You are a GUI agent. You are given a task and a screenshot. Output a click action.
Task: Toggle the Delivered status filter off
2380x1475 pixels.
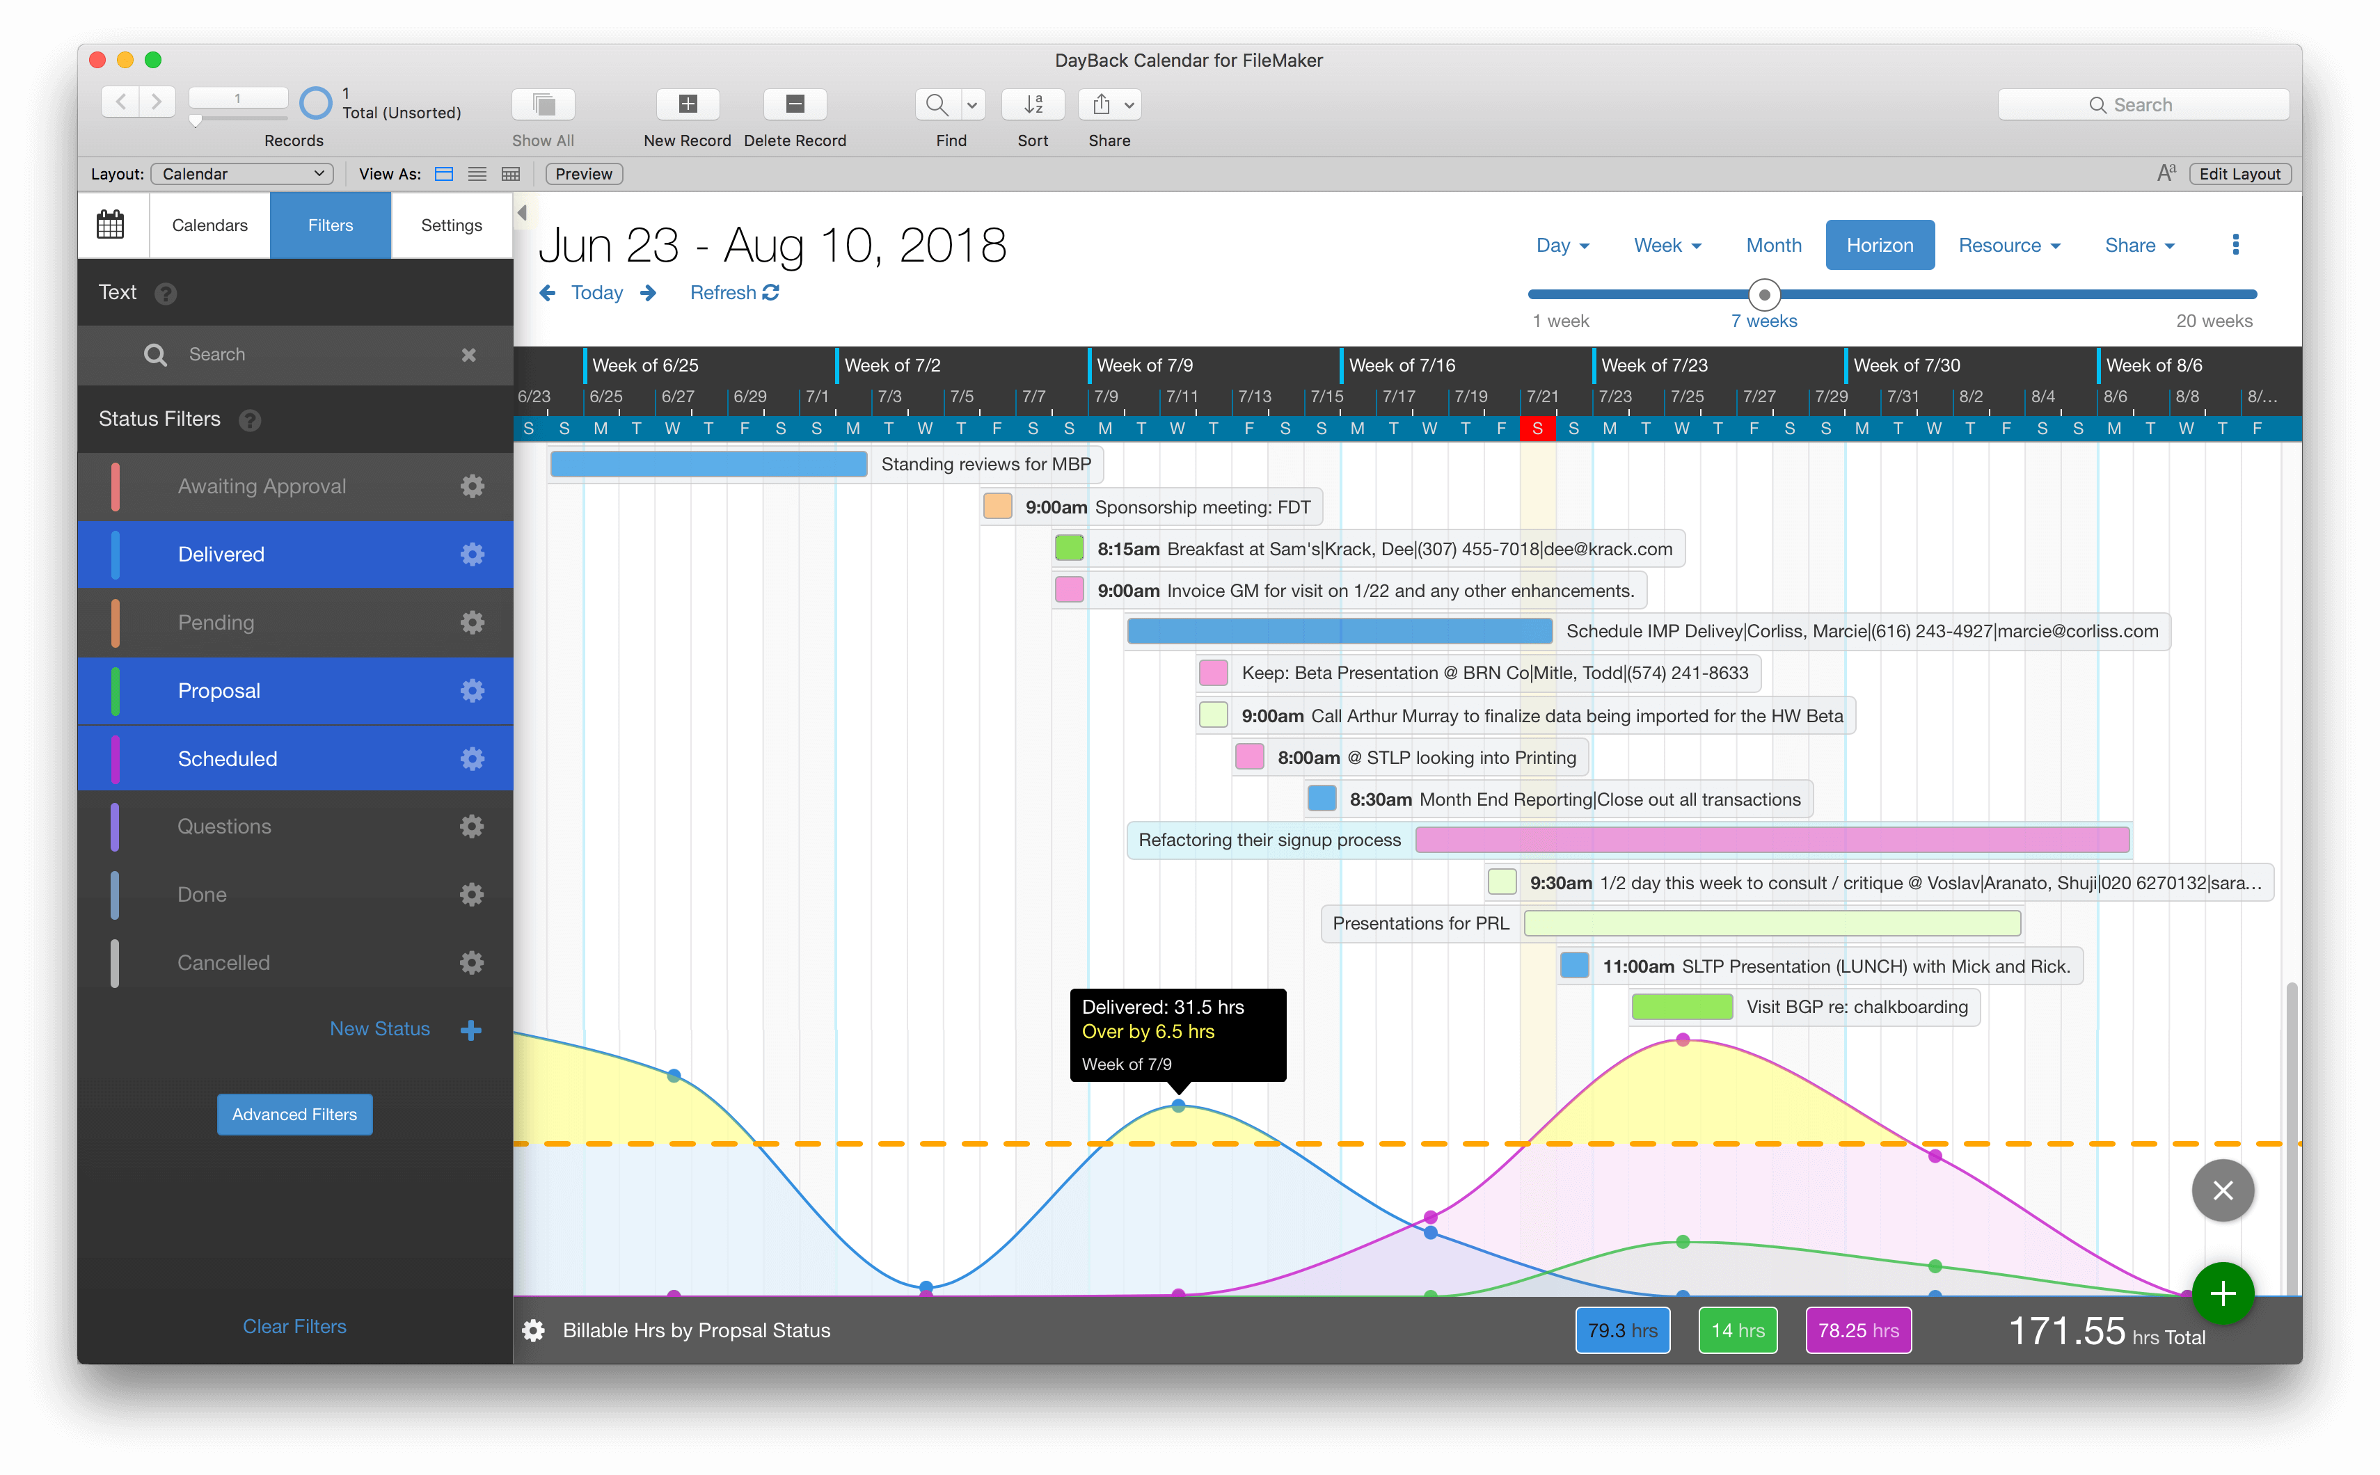(294, 554)
